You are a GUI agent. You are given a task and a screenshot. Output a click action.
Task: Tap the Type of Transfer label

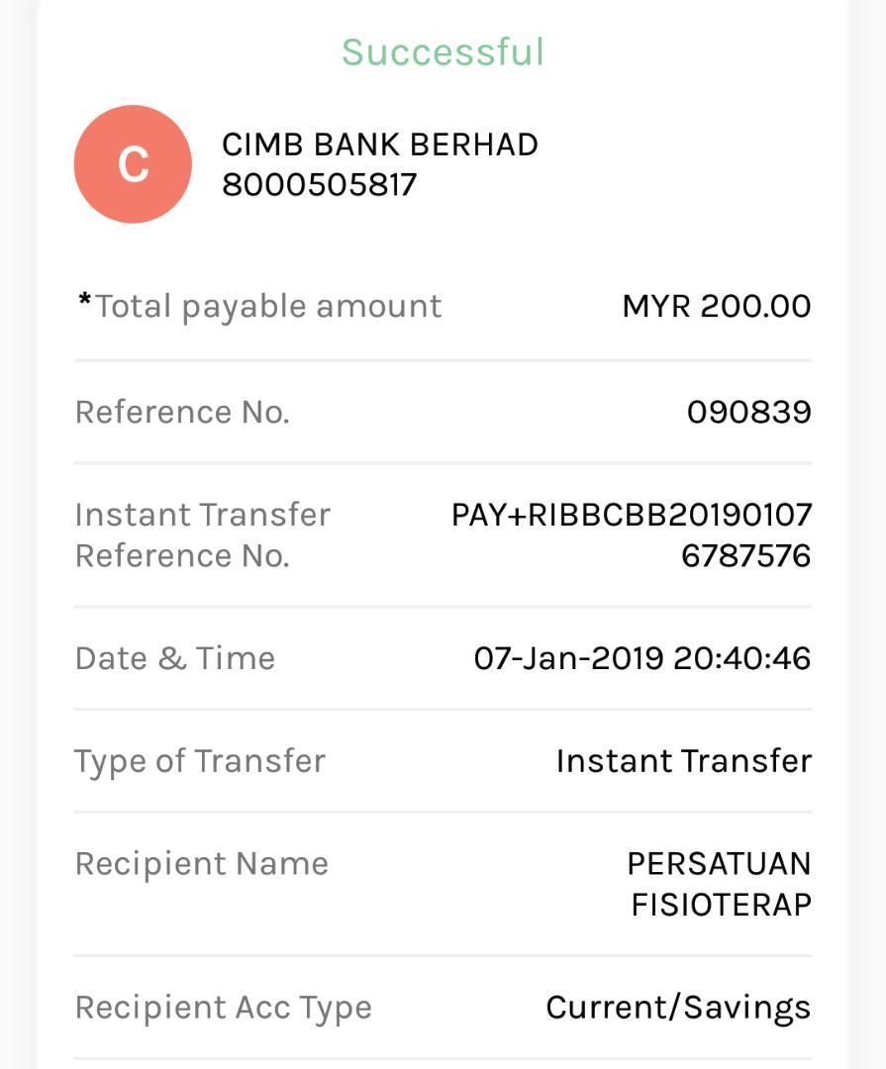(x=200, y=761)
